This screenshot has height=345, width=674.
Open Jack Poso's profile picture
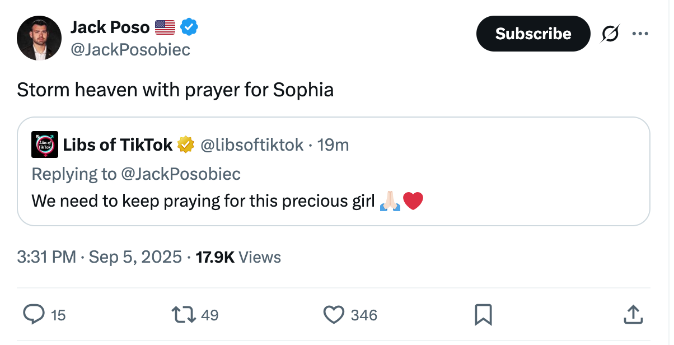pyautogui.click(x=39, y=38)
